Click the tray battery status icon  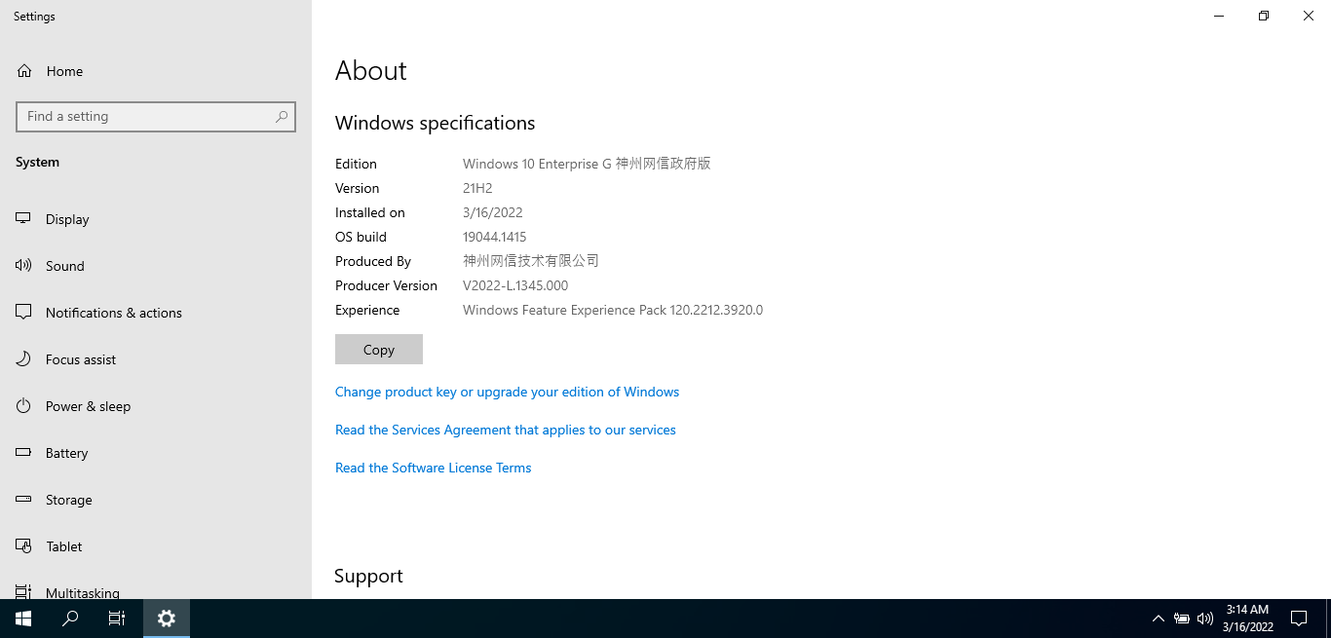tap(1182, 619)
